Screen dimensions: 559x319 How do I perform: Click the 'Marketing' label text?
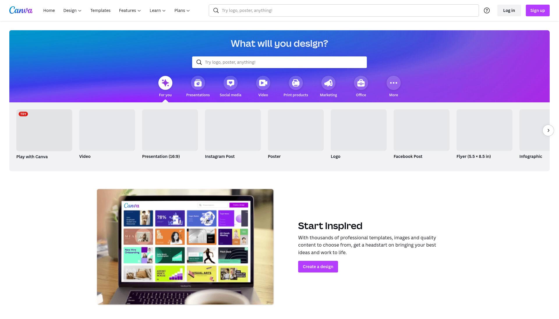[328, 95]
